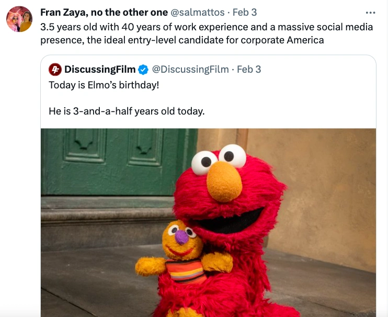
Task: Click the @DiscussingFilm handle in quoted tweet
Action: [190, 69]
